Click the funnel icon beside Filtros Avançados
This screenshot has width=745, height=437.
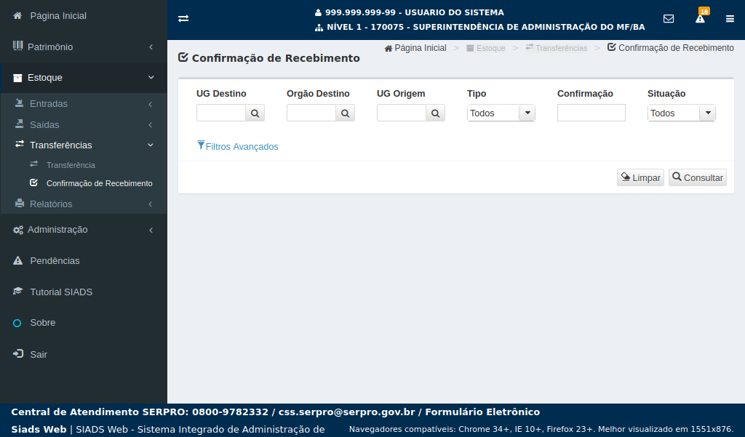201,145
